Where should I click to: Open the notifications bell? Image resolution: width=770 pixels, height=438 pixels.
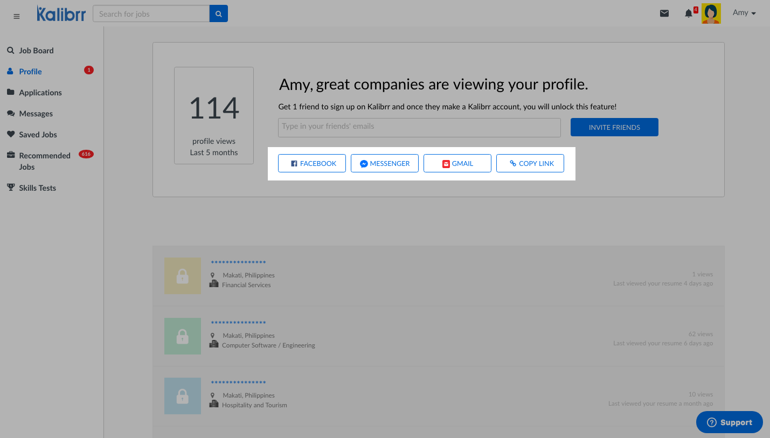689,13
